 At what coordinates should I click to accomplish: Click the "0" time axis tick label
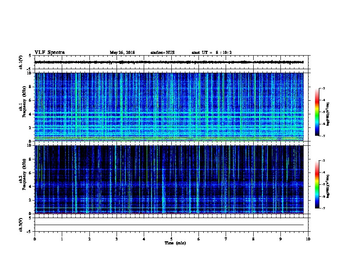pyautogui.click(x=35, y=239)
